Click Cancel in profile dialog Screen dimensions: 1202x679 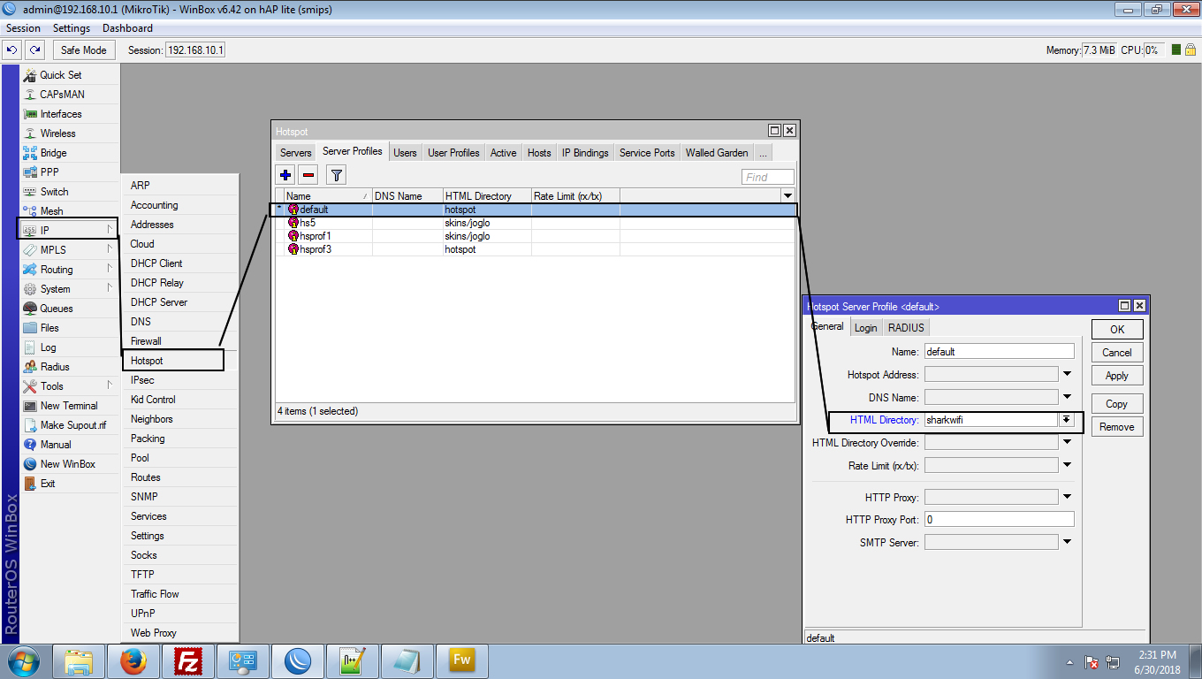1117,352
